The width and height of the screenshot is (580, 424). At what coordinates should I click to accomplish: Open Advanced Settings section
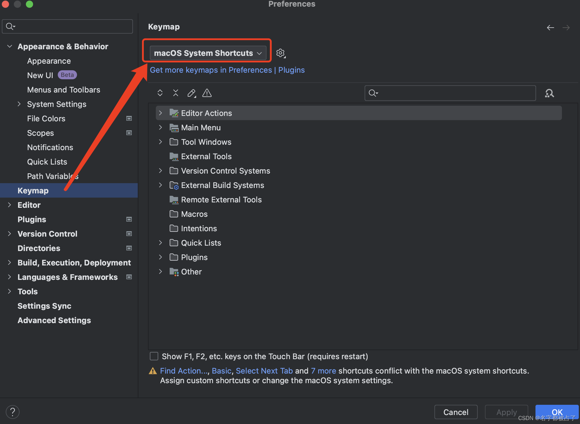tap(54, 320)
